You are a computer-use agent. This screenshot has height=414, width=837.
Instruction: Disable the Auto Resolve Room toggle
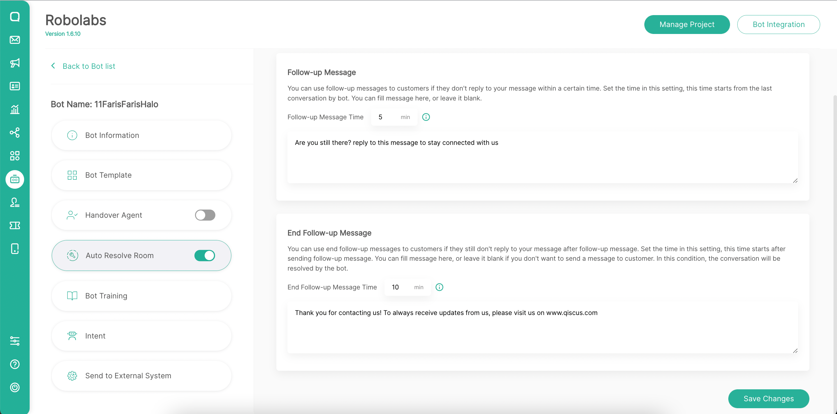tap(205, 255)
